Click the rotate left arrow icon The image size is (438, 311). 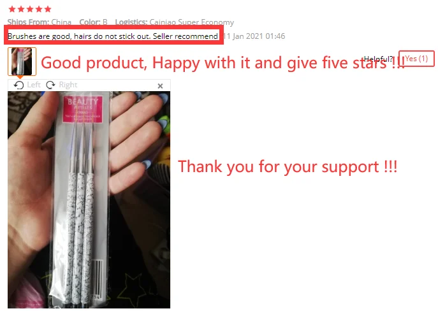pyautogui.click(x=18, y=85)
